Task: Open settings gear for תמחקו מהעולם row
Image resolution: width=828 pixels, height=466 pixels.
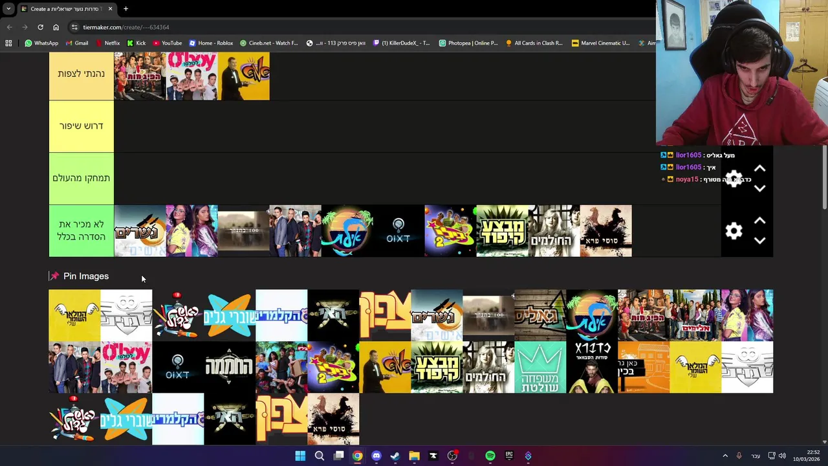Action: click(x=734, y=179)
